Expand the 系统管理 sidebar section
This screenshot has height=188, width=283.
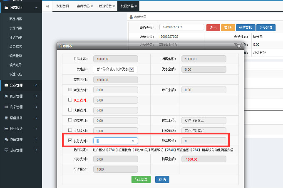click(x=36, y=150)
